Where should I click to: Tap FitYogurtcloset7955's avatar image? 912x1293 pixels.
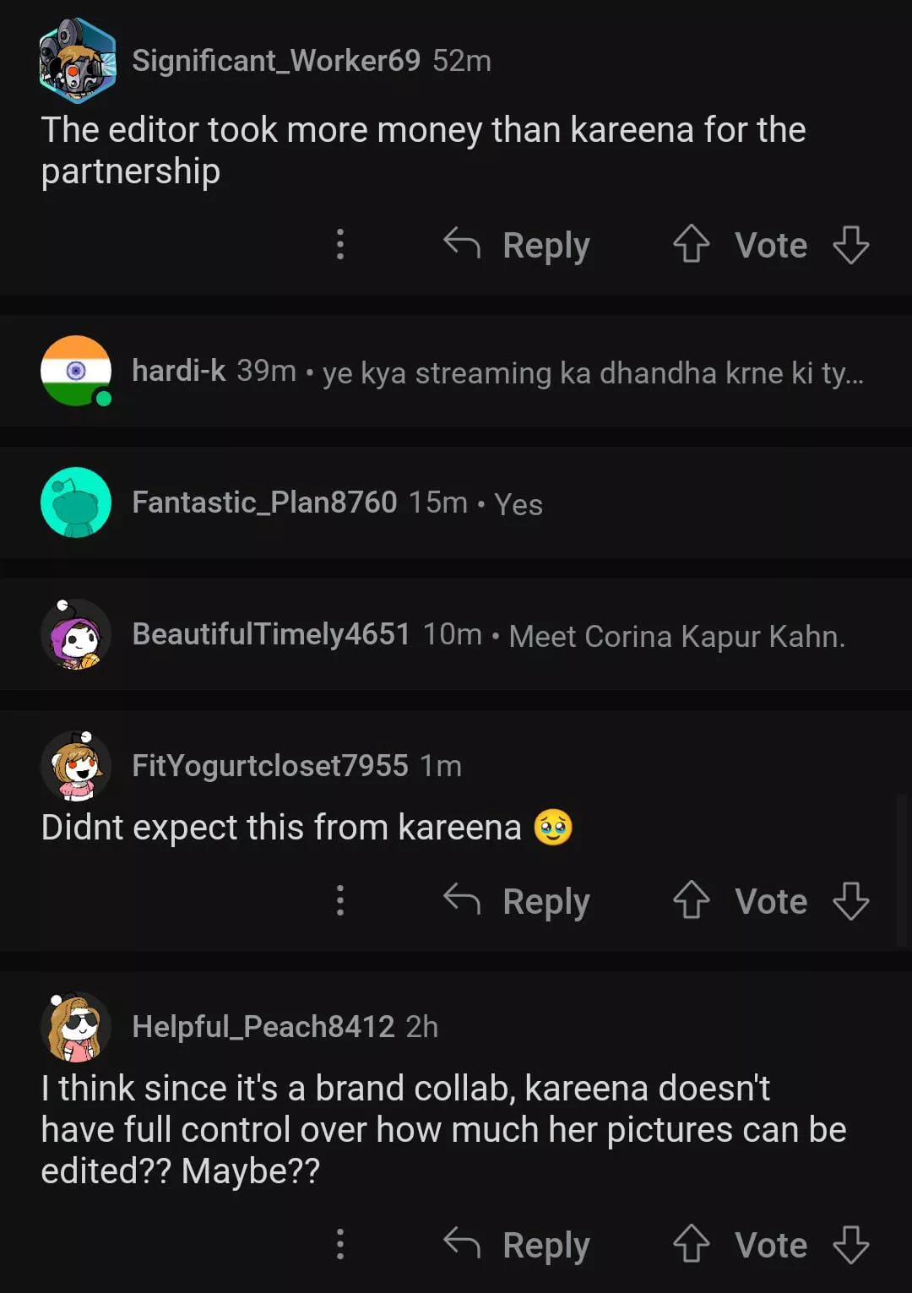pos(76,766)
